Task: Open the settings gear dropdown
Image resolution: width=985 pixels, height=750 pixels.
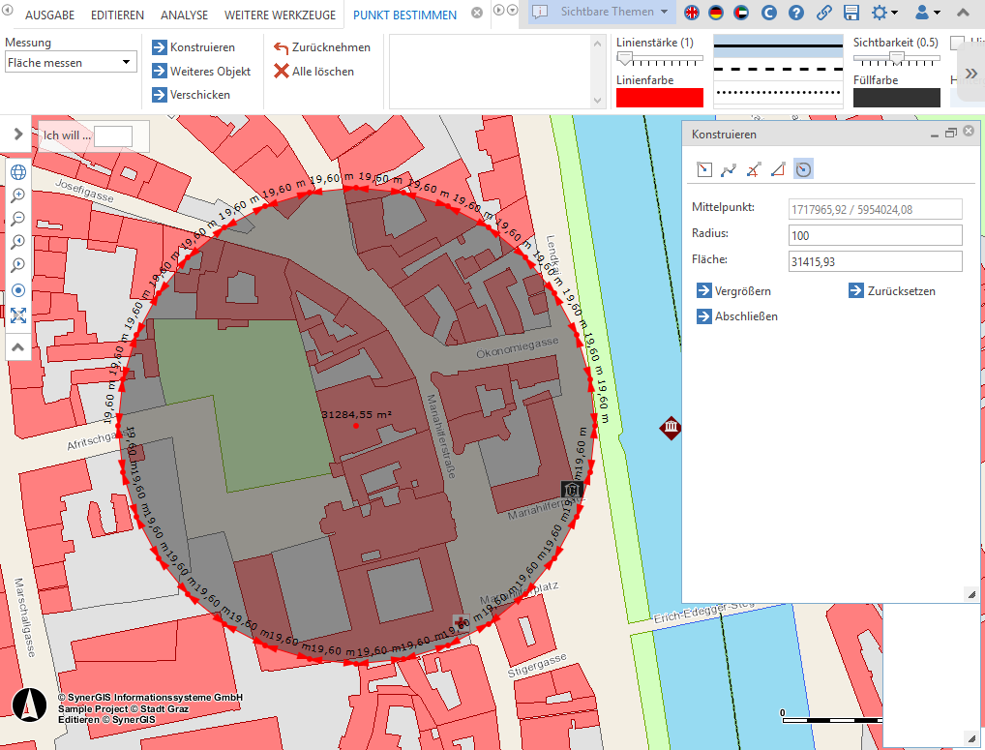Action: coord(881,12)
